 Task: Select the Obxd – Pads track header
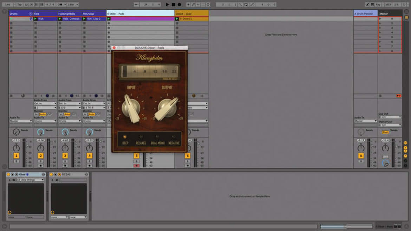(141, 13)
